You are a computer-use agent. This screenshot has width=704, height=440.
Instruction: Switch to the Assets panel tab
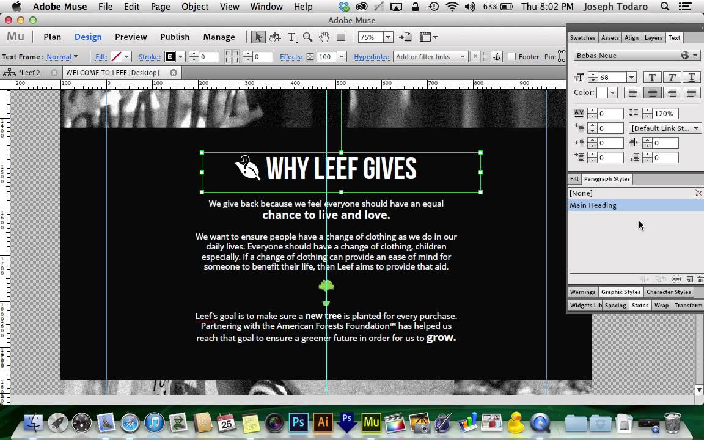(x=610, y=38)
